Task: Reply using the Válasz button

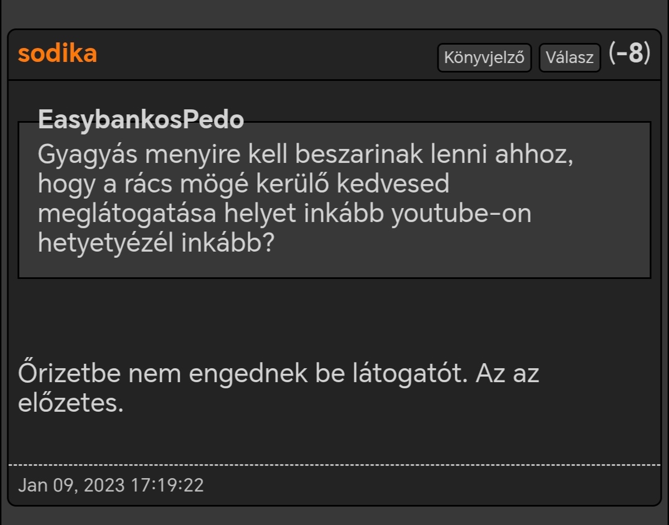Action: pos(569,57)
